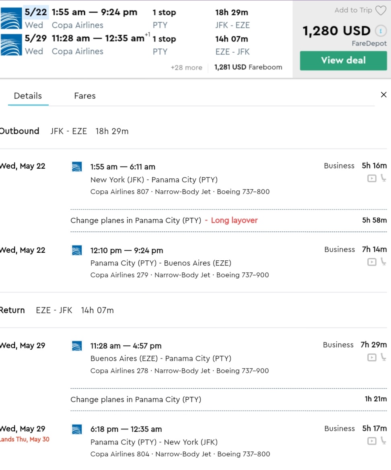The height and width of the screenshot is (470, 391).
Task: Click the 5/22 outbound date in summary
Action: [35, 12]
